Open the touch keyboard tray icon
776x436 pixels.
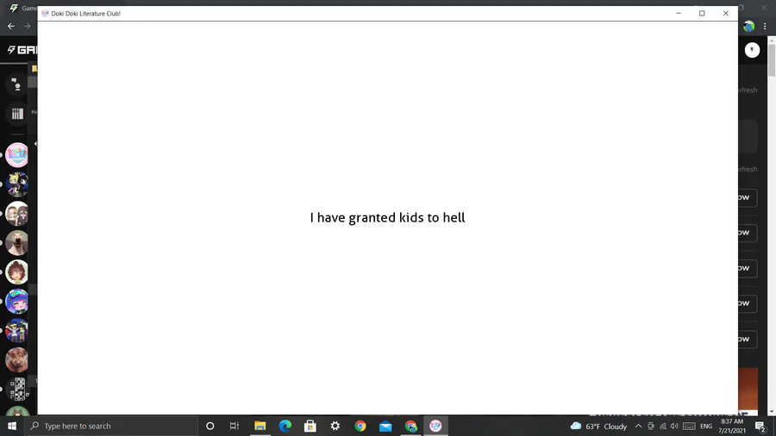(689, 427)
